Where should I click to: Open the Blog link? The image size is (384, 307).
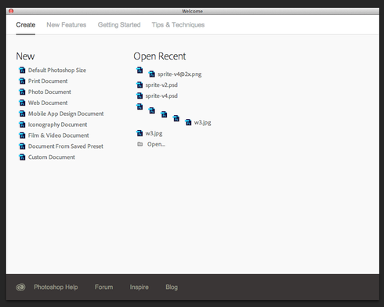tap(172, 287)
